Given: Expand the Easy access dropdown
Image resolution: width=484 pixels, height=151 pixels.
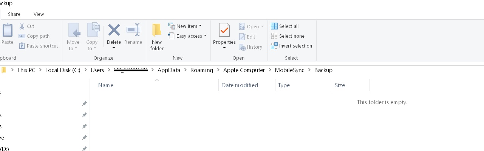Looking at the screenshot, I should (x=187, y=36).
